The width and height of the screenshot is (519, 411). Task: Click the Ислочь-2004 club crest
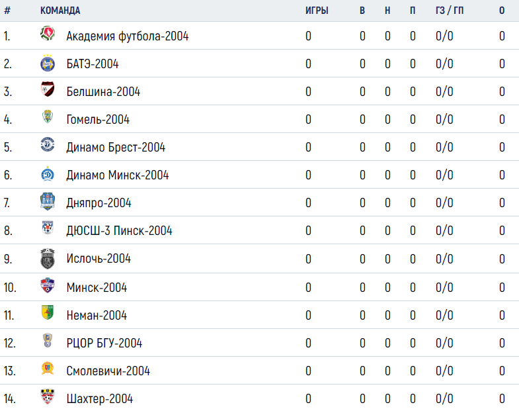[x=48, y=258]
